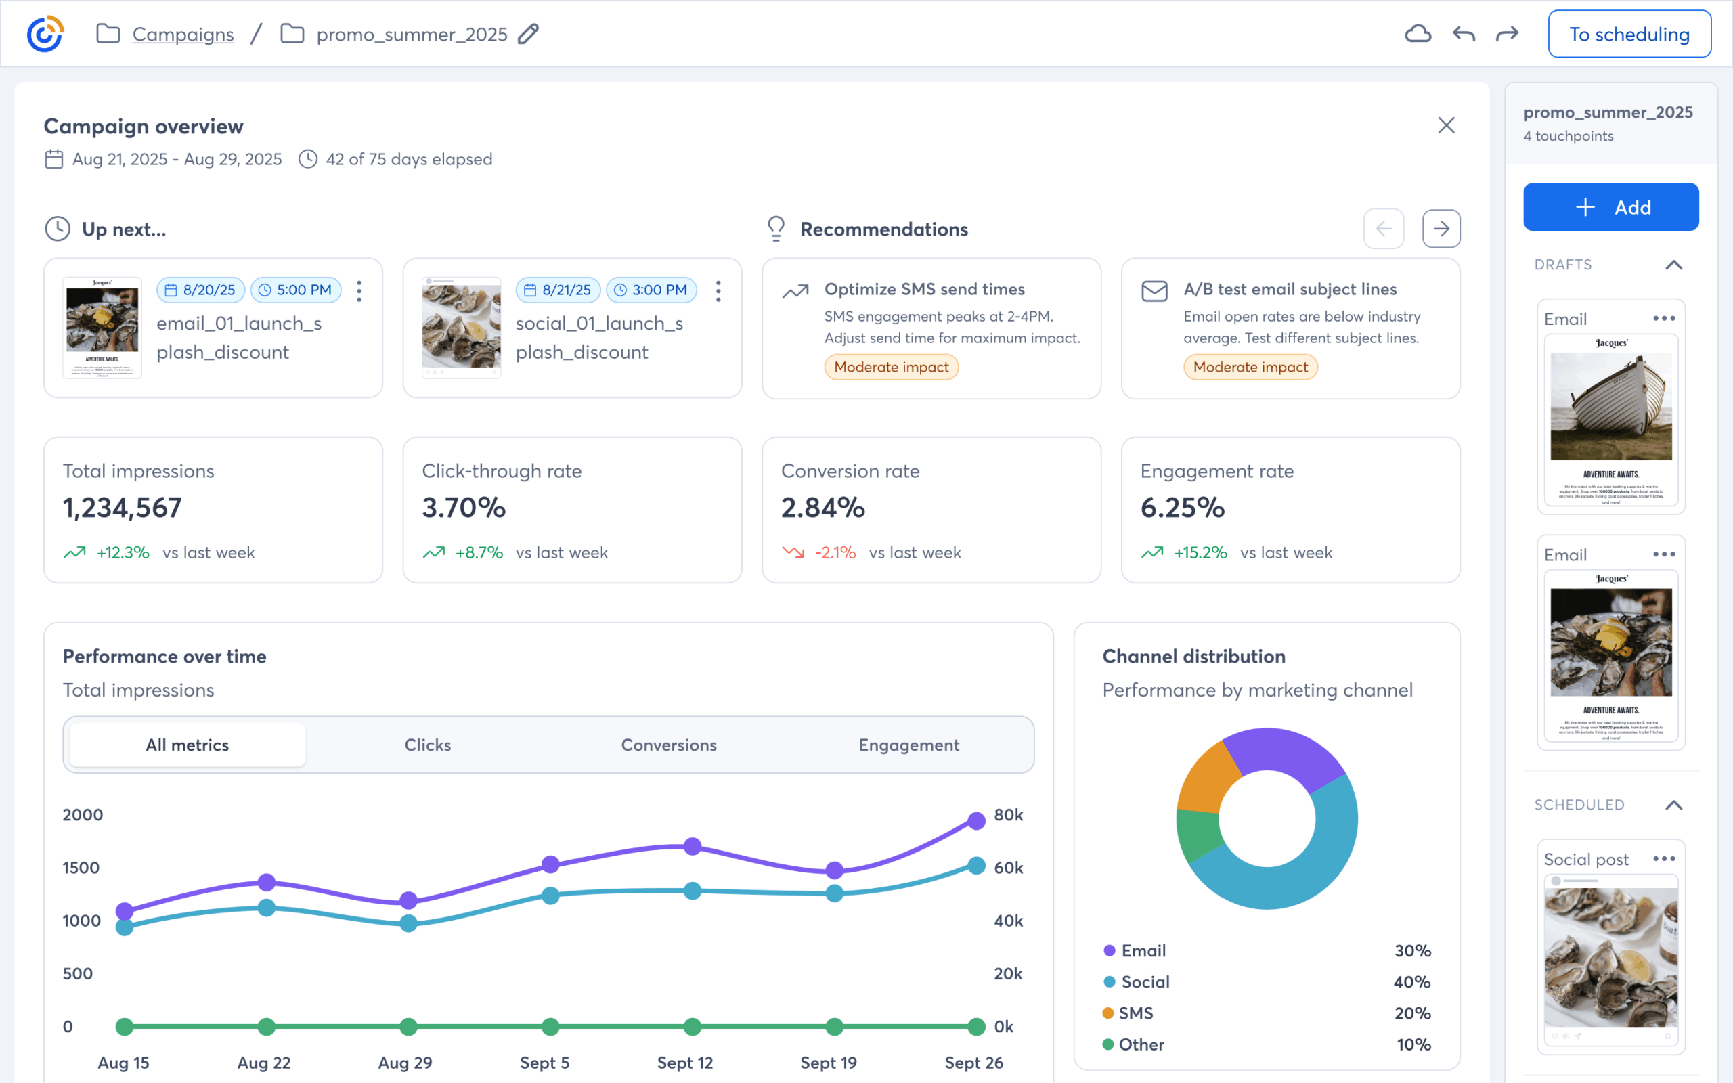Select the Engagement metrics tab
The width and height of the screenshot is (1733, 1083).
(x=908, y=745)
